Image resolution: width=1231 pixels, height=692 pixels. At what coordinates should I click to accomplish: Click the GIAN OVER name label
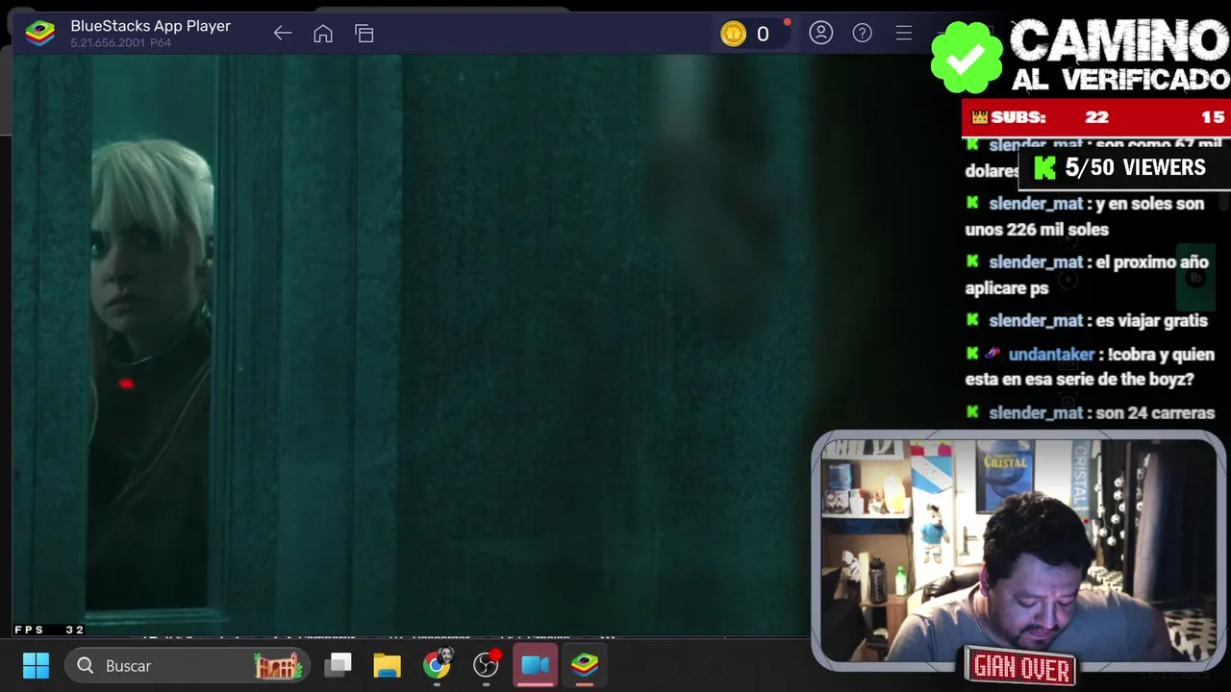click(x=1021, y=668)
